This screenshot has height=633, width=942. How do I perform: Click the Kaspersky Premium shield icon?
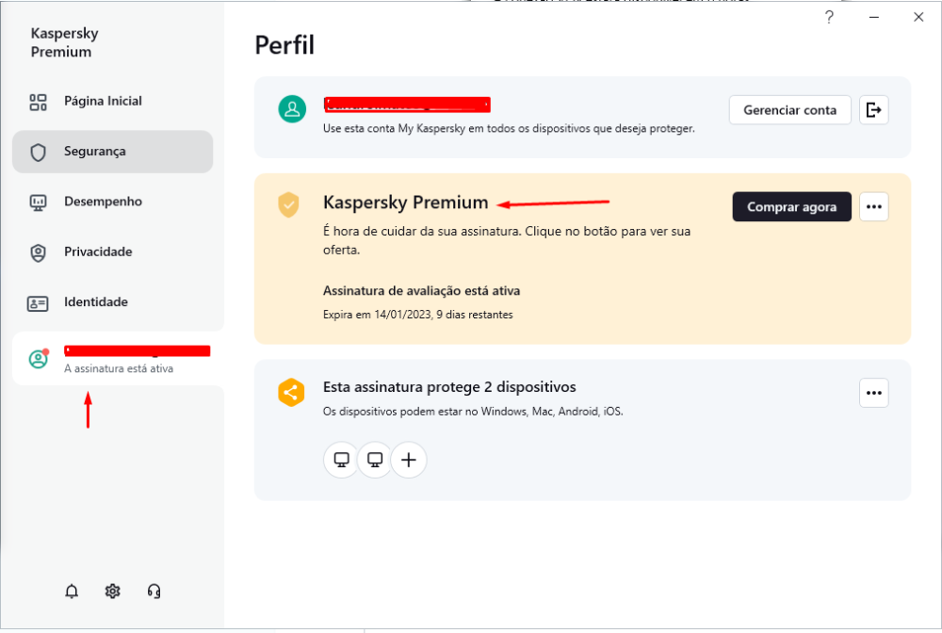point(288,204)
